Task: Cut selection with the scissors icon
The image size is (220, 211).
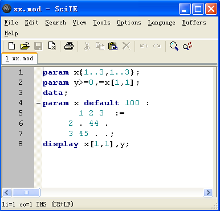Action: coord(87,46)
